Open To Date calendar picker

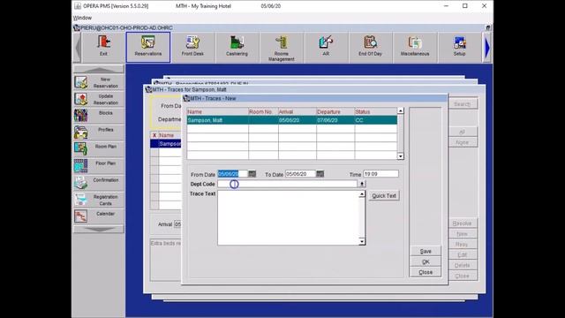pos(320,174)
